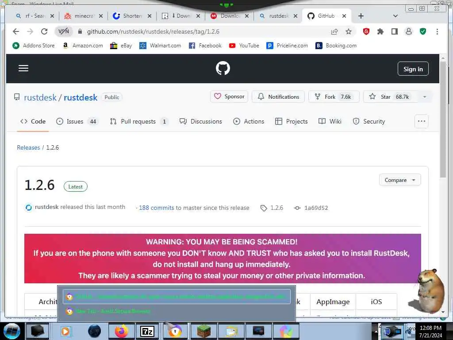Image resolution: width=453 pixels, height=340 pixels.
Task: Select the first Avast Secure Browser window preview
Action: (x=177, y=297)
